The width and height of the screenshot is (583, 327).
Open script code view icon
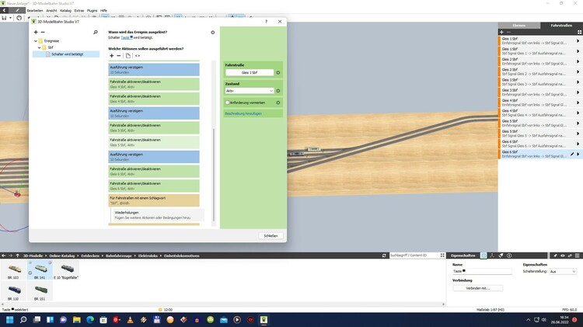[138, 56]
